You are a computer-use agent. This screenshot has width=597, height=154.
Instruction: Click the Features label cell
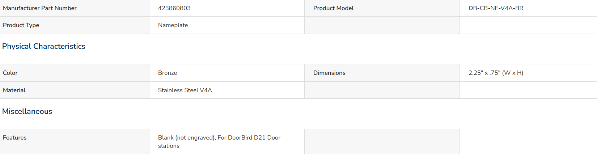(x=75, y=142)
